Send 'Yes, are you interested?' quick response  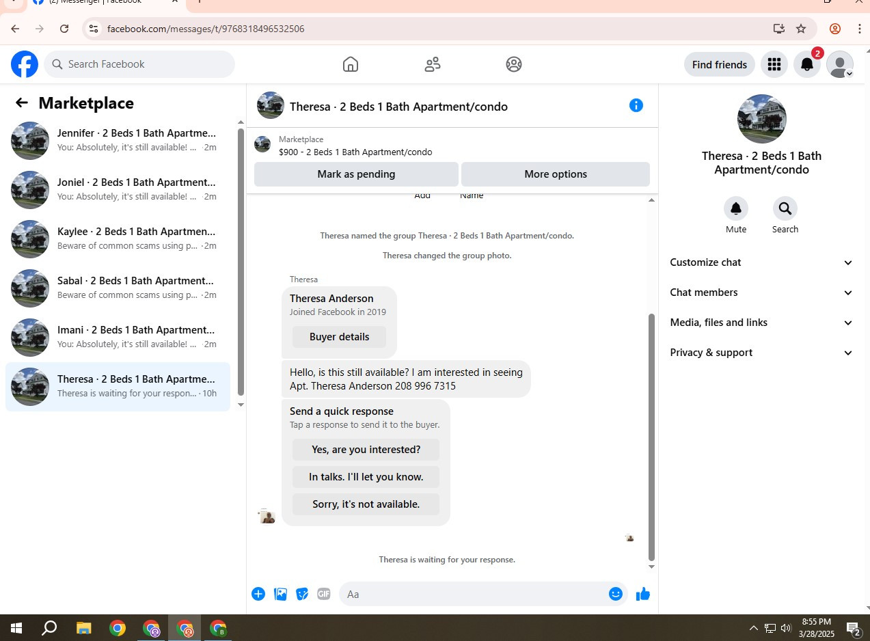[366, 450]
